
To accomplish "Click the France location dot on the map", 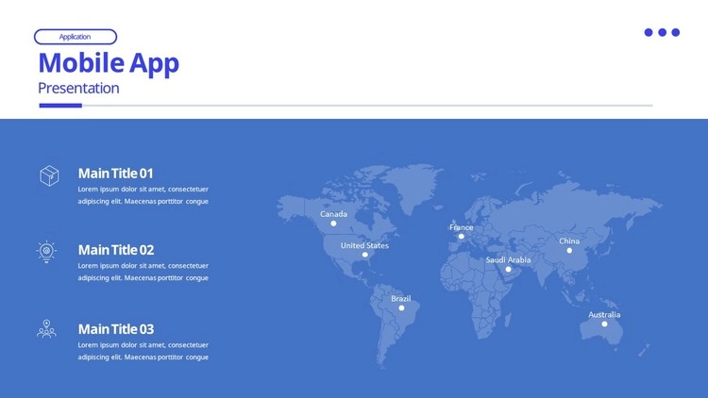I will (462, 237).
